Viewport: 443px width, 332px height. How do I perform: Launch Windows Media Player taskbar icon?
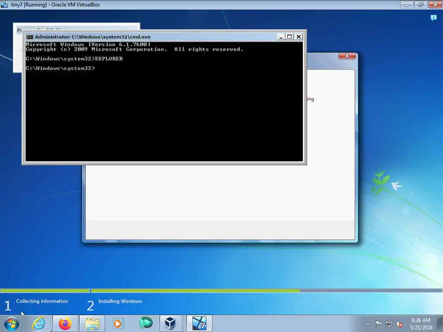(x=118, y=323)
